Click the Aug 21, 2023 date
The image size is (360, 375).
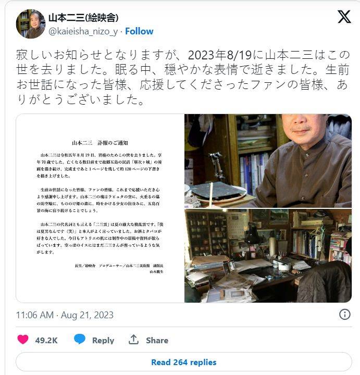[87, 315]
